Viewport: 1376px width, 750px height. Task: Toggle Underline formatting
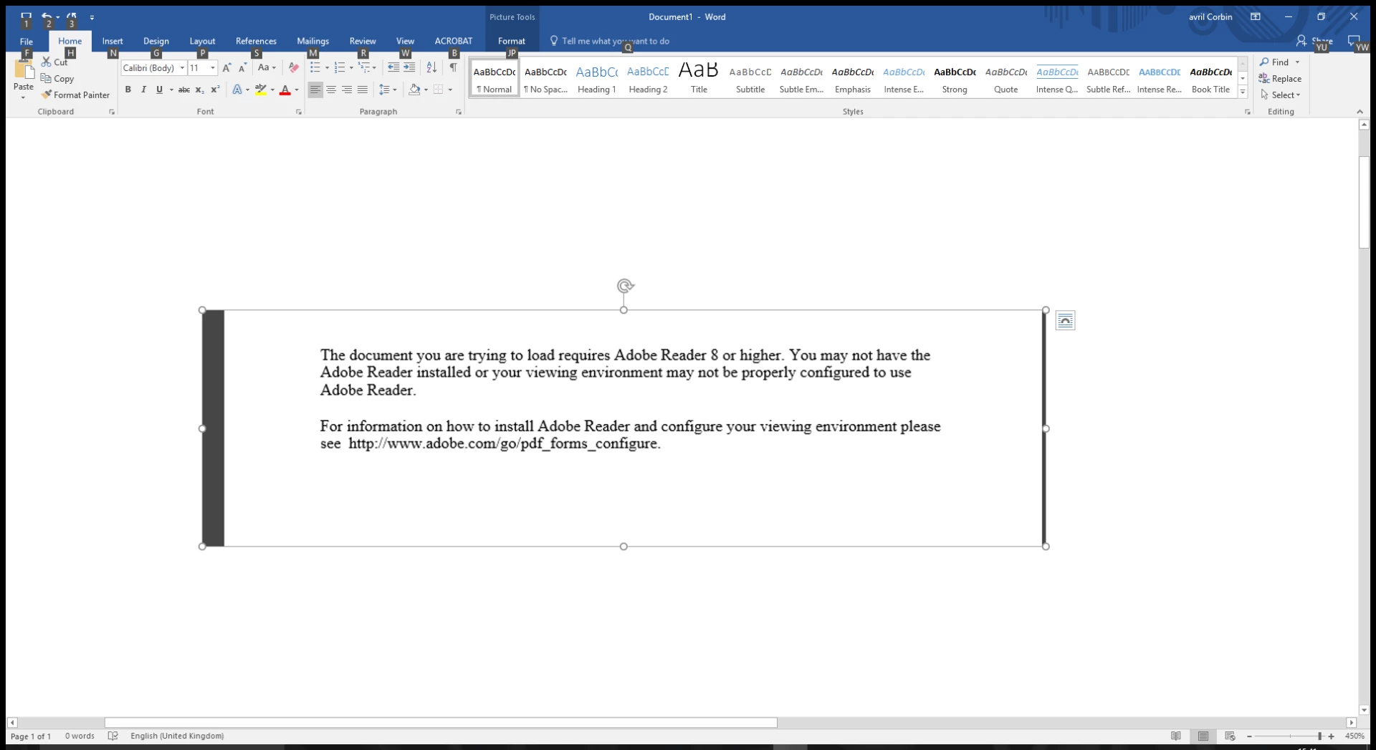tap(159, 90)
